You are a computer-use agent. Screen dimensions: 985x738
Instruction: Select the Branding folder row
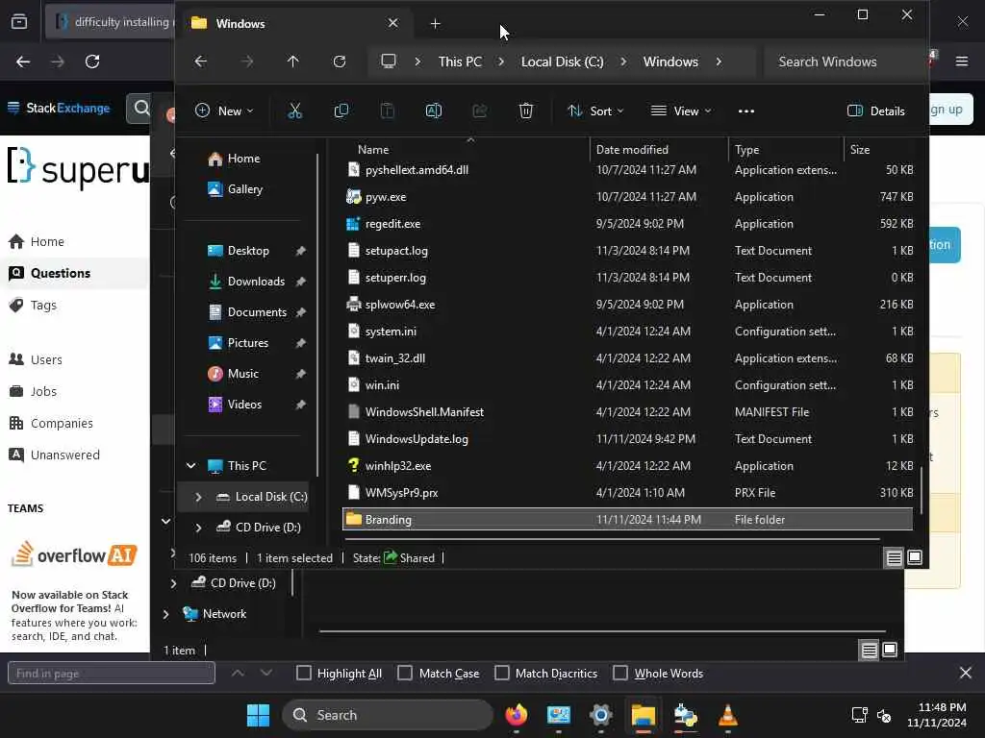627,520
